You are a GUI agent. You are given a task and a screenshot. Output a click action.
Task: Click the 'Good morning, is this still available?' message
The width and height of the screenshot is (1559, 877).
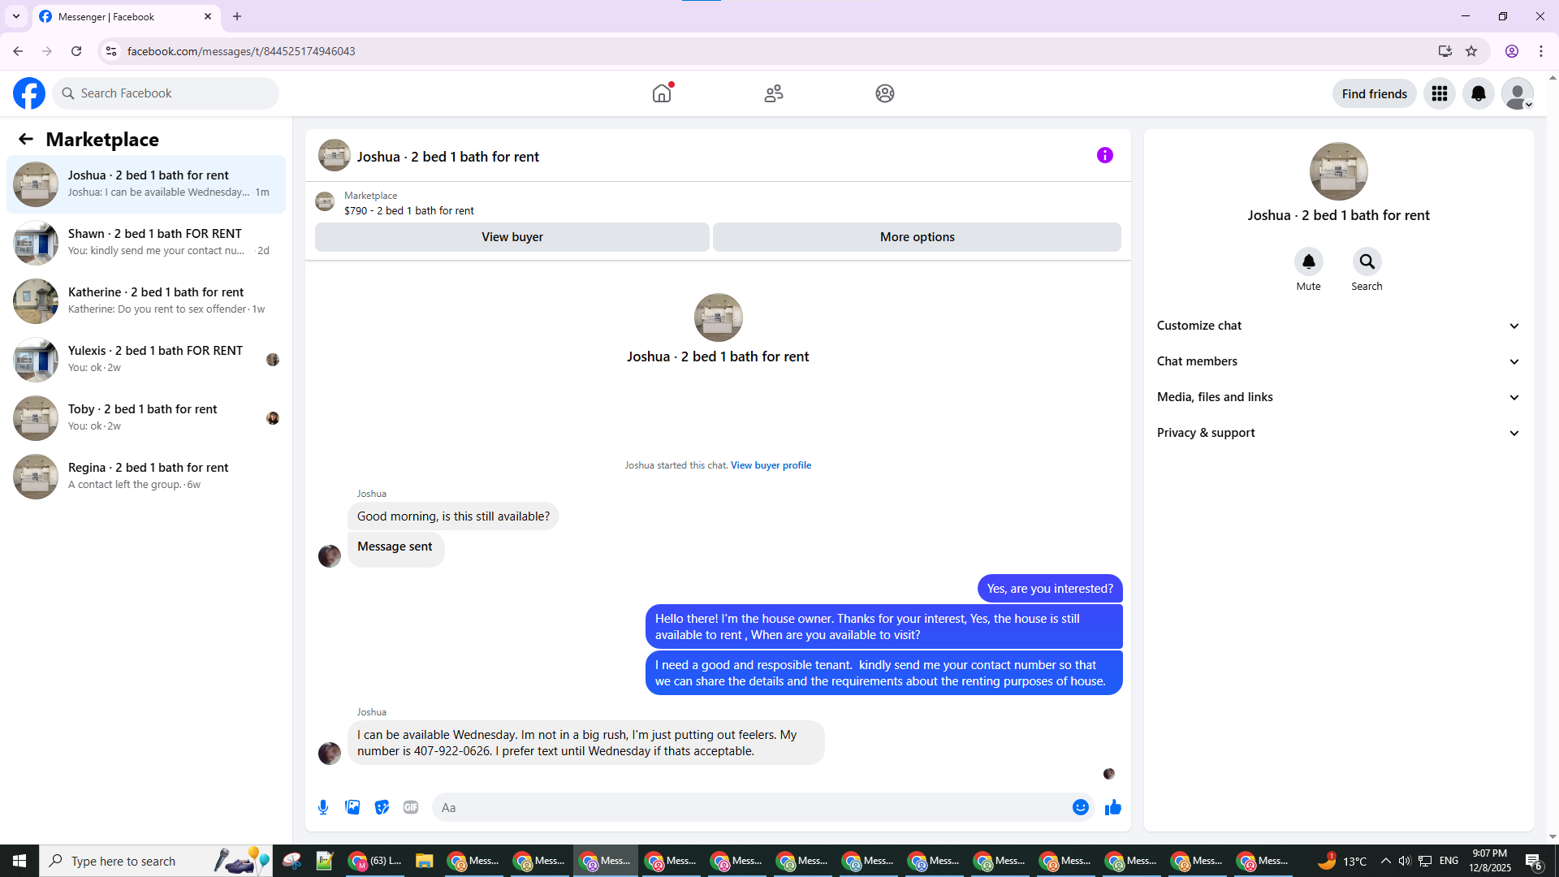coord(453,516)
